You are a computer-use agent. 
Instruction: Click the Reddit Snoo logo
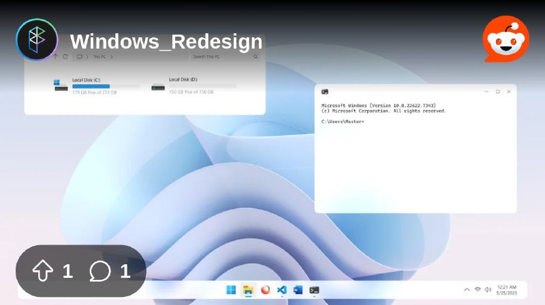pos(506,39)
